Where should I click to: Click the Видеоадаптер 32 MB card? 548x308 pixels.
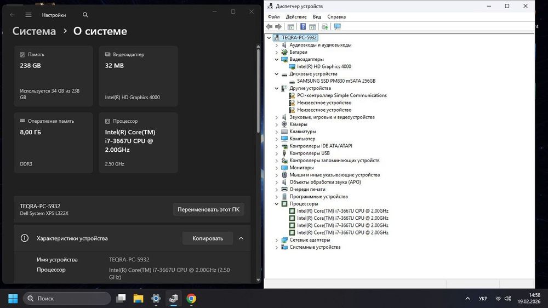click(138, 76)
